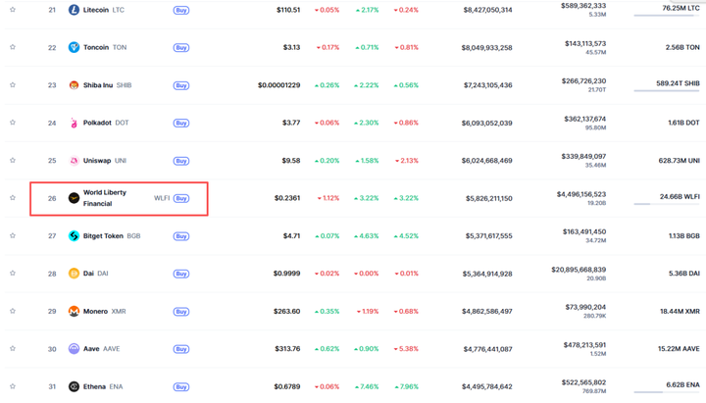The width and height of the screenshot is (706, 403).
Task: Click the Polkadot logo icon
Action: point(74,123)
